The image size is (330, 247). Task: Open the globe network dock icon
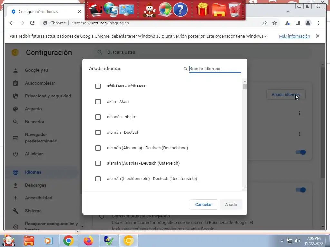coord(111,10)
